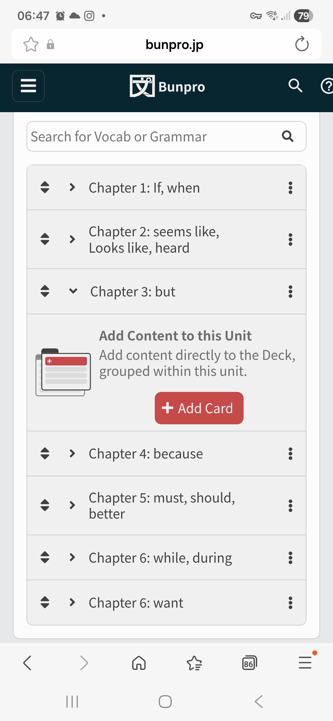Open the Bunpro hamburger menu
The height and width of the screenshot is (721, 333).
(28, 86)
